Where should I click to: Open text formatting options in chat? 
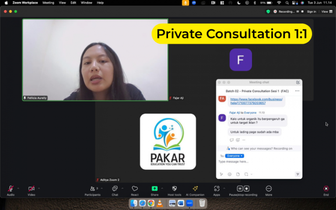(221, 174)
